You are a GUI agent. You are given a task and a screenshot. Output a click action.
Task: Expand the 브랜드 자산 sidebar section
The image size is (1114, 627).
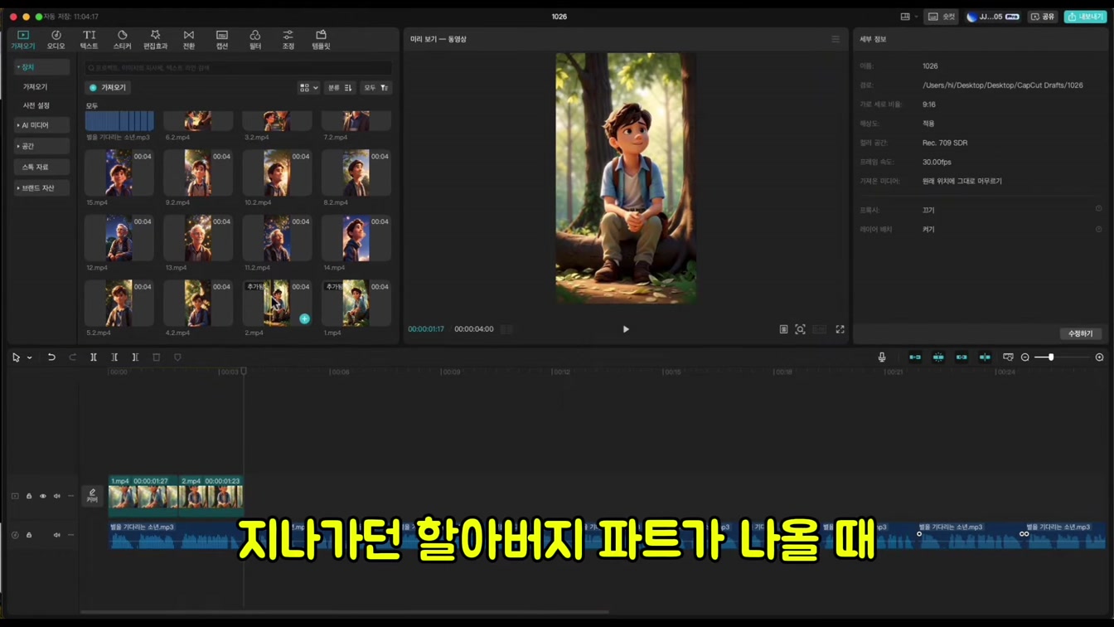tap(41, 188)
